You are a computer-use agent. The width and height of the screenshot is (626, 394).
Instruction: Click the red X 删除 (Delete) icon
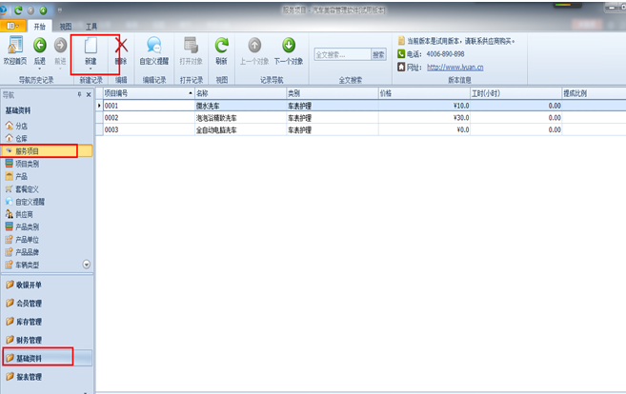click(x=121, y=46)
